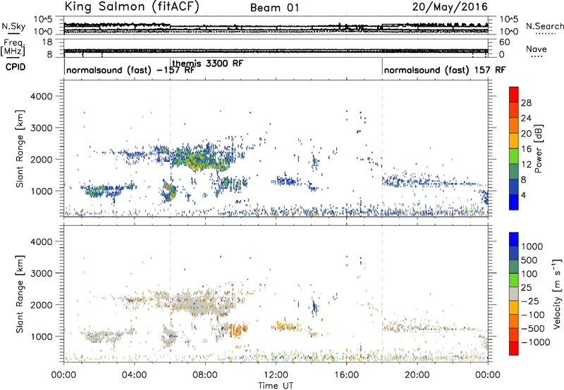Click the '08:00' time tick label

pos(205,375)
